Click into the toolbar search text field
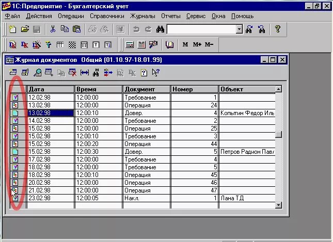The image size is (333, 242). 201,29
